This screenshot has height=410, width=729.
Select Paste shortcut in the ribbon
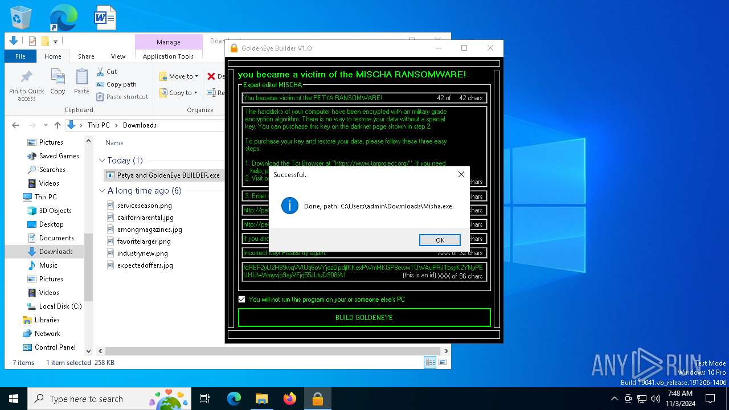tap(122, 97)
